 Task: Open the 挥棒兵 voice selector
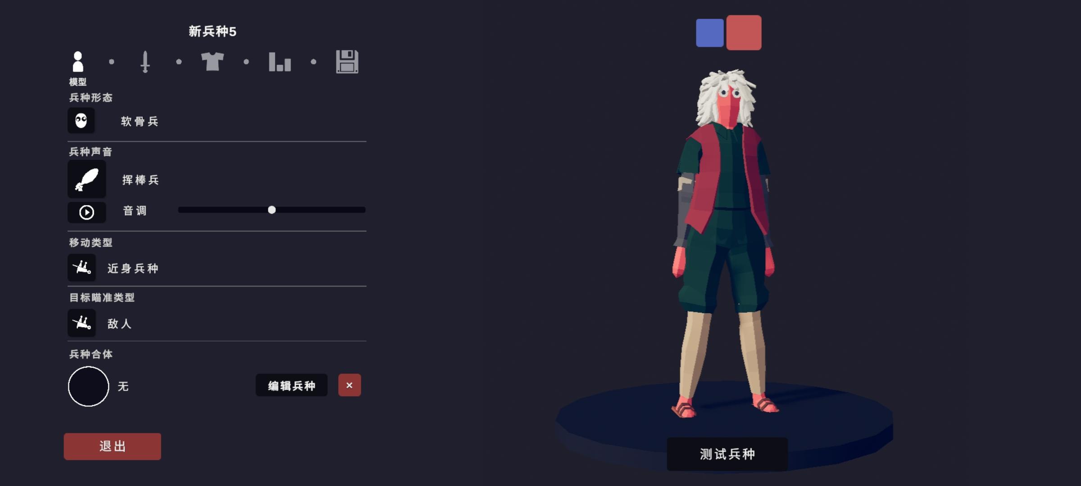[141, 180]
